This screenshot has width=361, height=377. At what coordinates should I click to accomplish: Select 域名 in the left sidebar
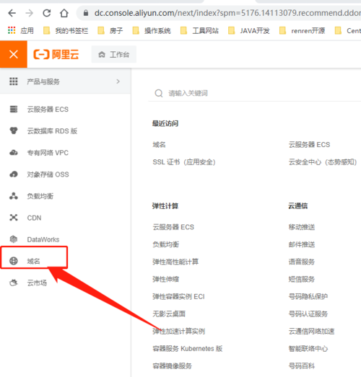pyautogui.click(x=33, y=261)
